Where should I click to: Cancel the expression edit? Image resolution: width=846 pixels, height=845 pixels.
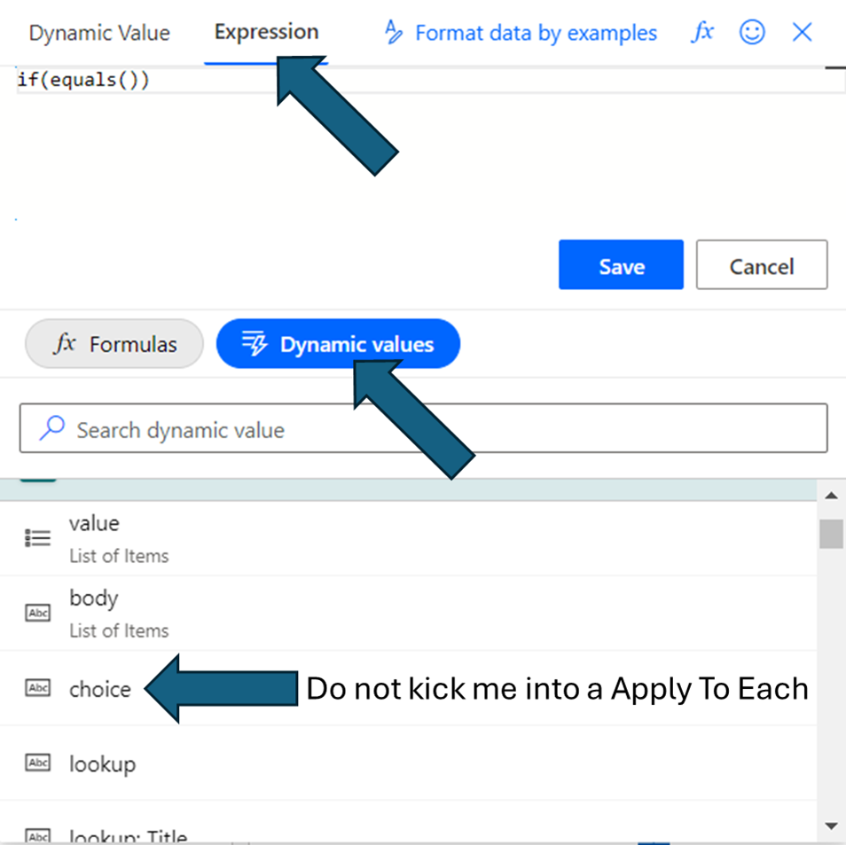(x=761, y=265)
